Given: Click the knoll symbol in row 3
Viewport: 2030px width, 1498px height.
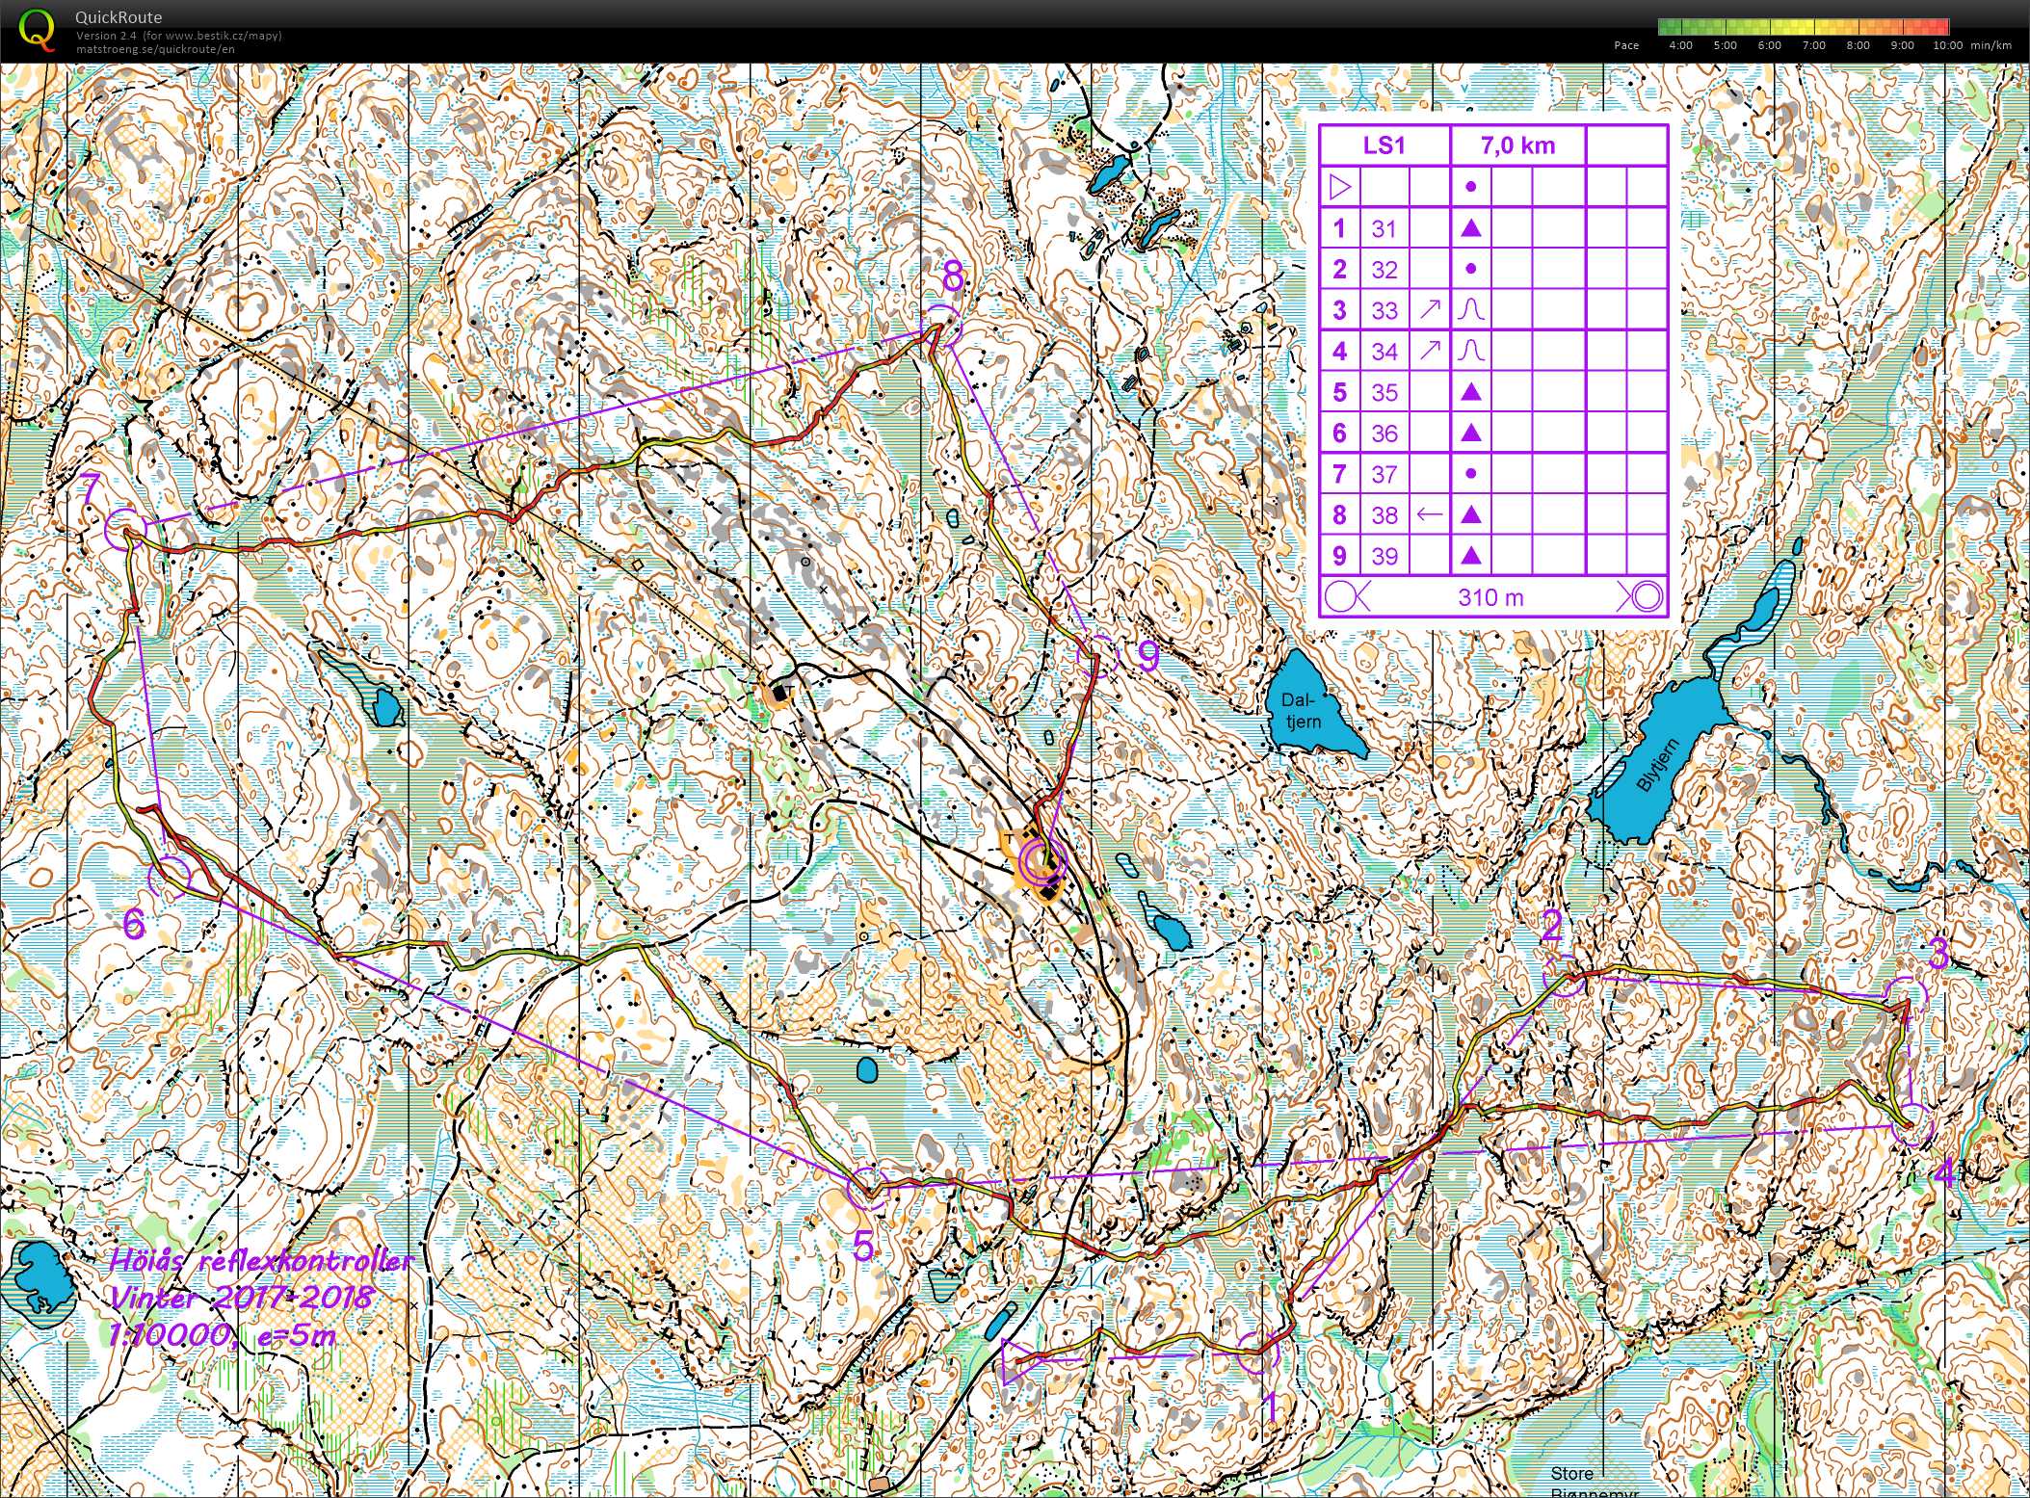Looking at the screenshot, I should (x=1470, y=310).
